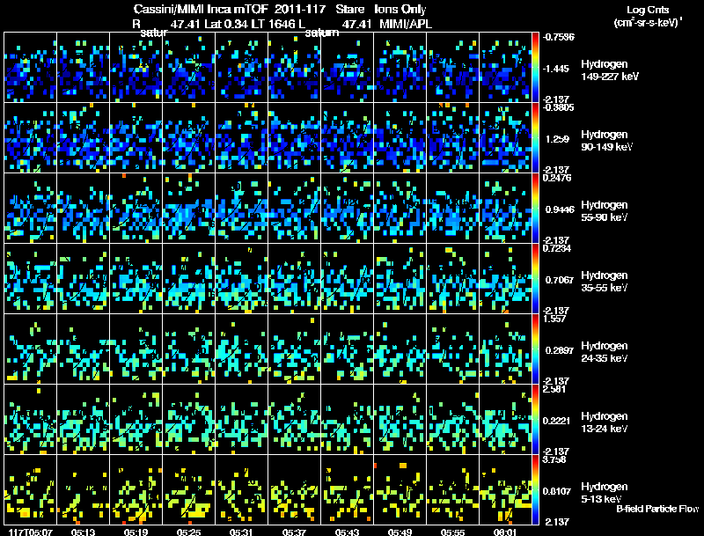704x536 pixels.
Task: Click the 3.758 color scale maximum value
Action: (x=554, y=459)
